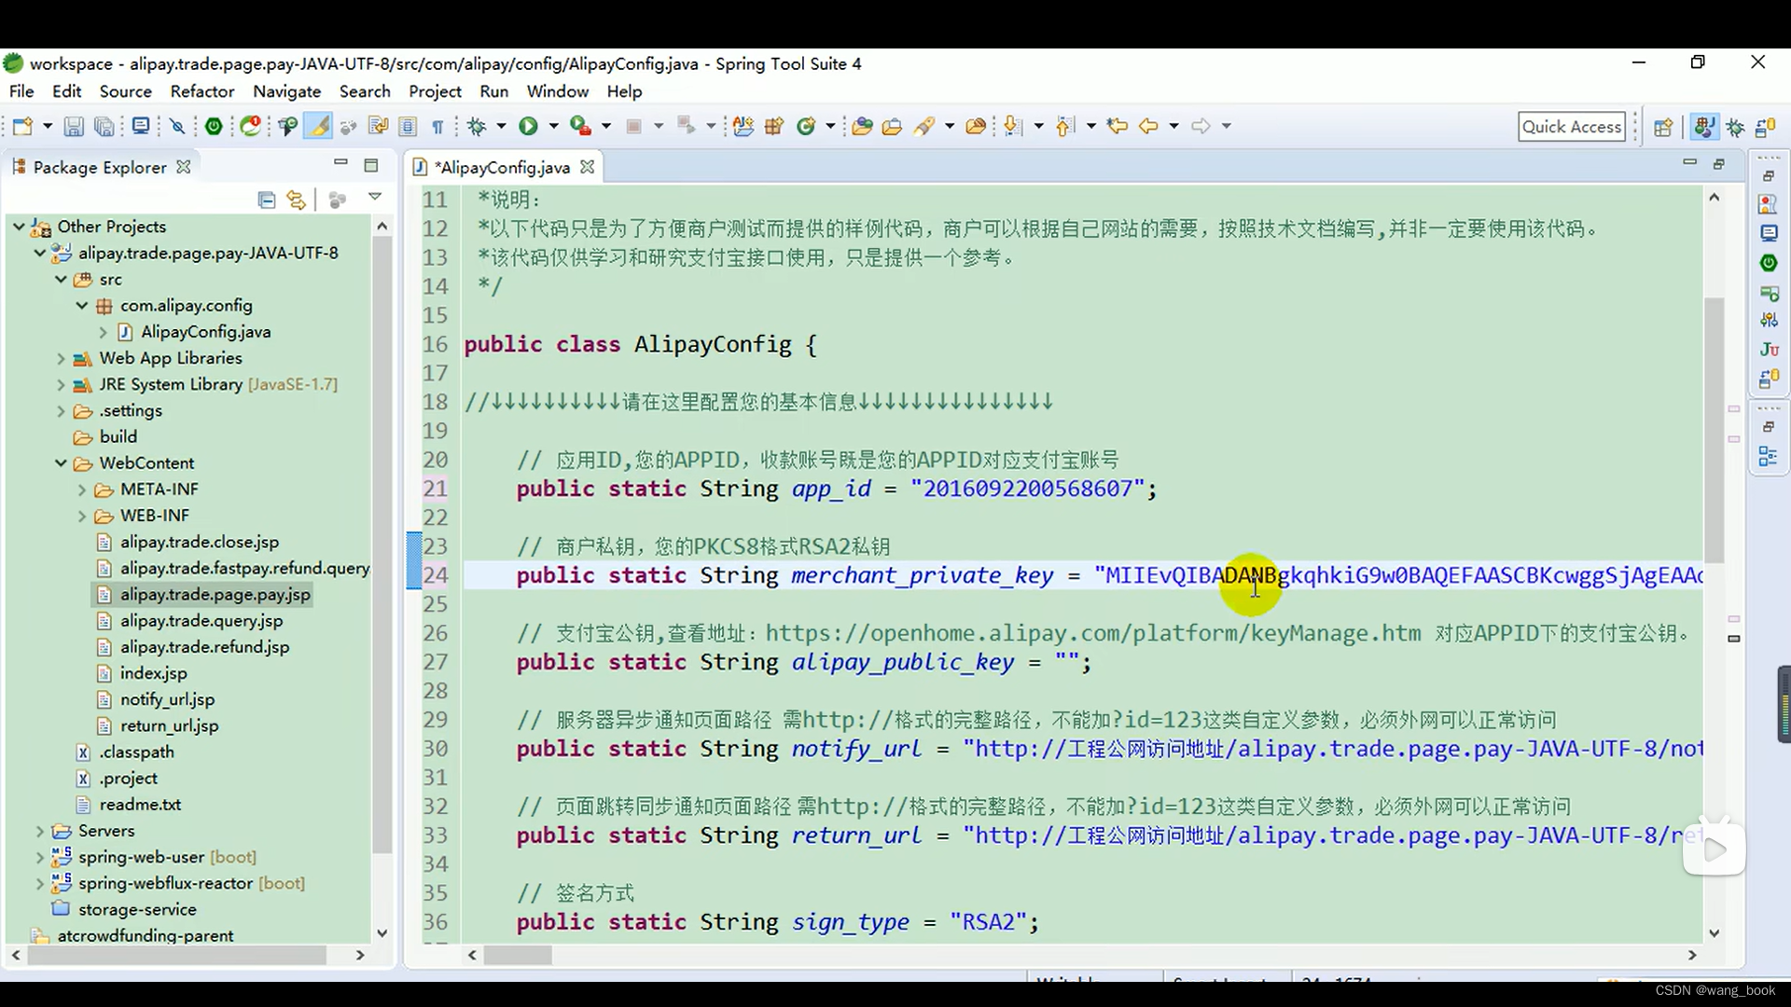Image resolution: width=1791 pixels, height=1007 pixels.
Task: Click the green Boot Dashboard power icon
Action: [214, 126]
